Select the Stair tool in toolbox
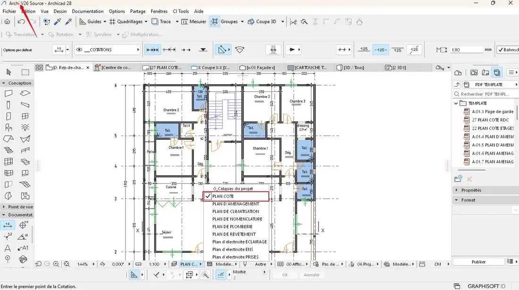 point(8,150)
